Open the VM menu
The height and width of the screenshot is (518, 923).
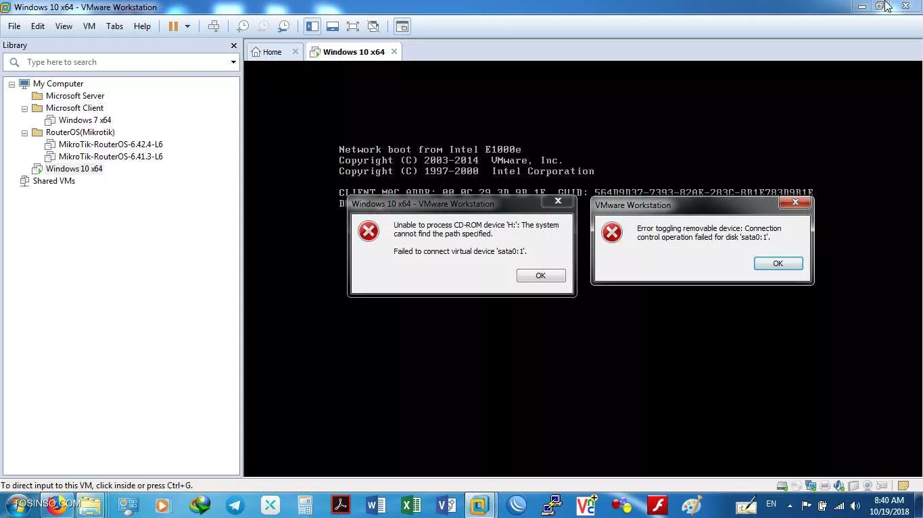[89, 26]
